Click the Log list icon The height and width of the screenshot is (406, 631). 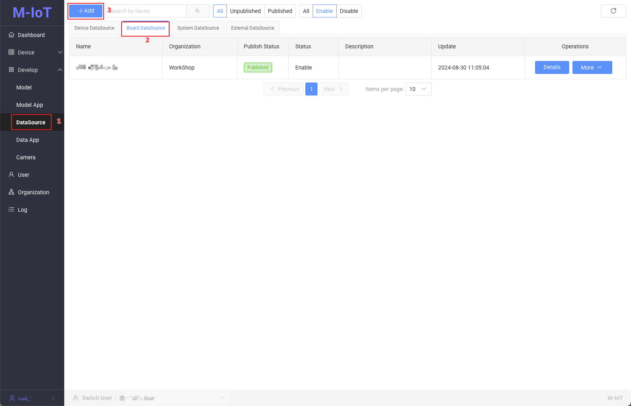point(11,210)
